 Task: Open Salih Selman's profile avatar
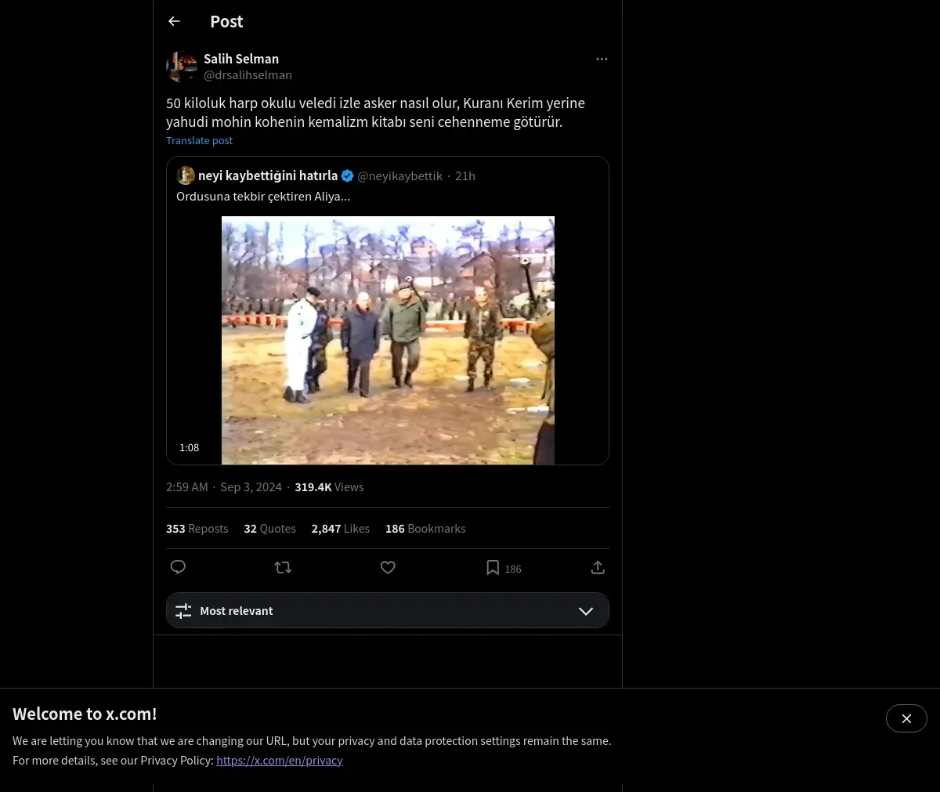(182, 67)
